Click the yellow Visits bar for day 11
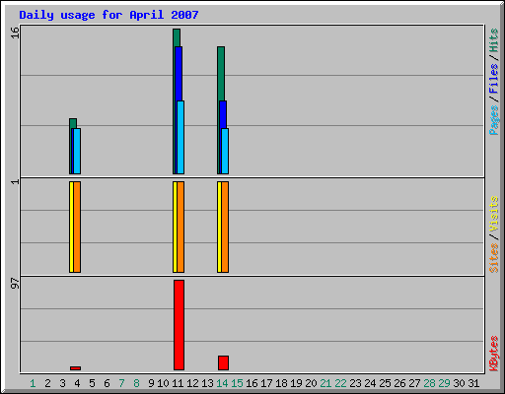505x394 pixels. [x=175, y=227]
